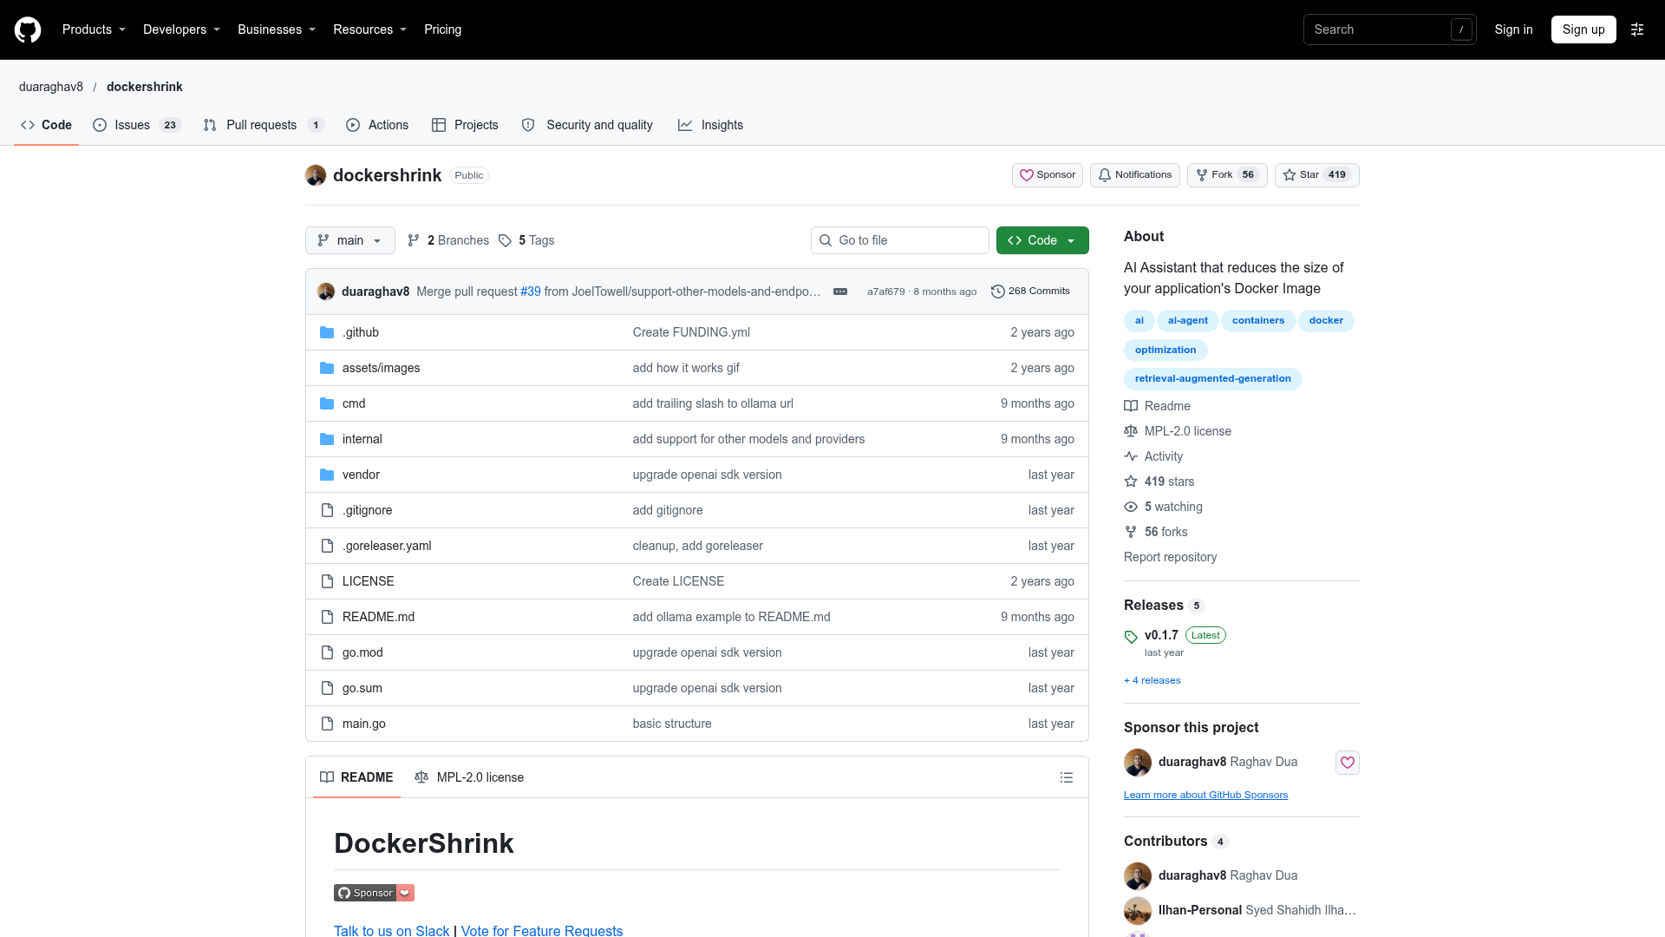The height and width of the screenshot is (937, 1665).
Task: Expand the commit message ellipsis button
Action: click(x=840, y=292)
